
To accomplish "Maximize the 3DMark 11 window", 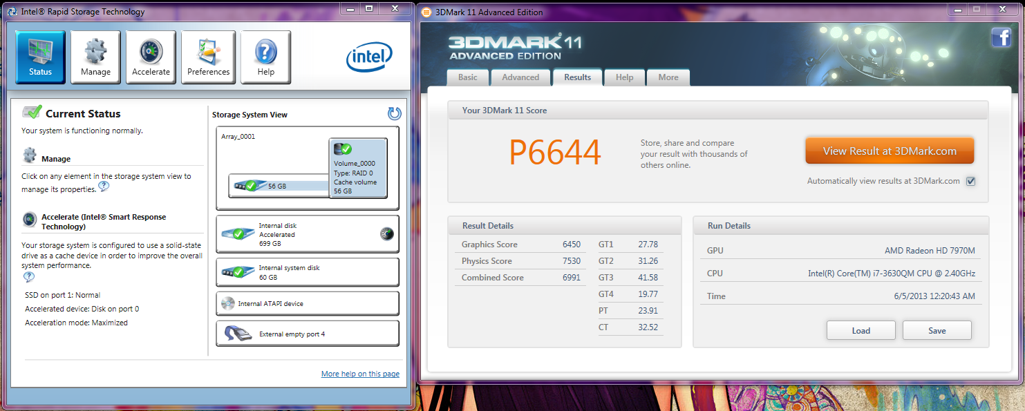I will 977,8.
